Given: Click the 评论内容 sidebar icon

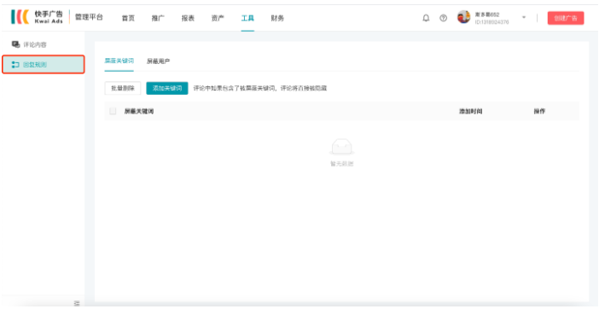Looking at the screenshot, I should 15,44.
